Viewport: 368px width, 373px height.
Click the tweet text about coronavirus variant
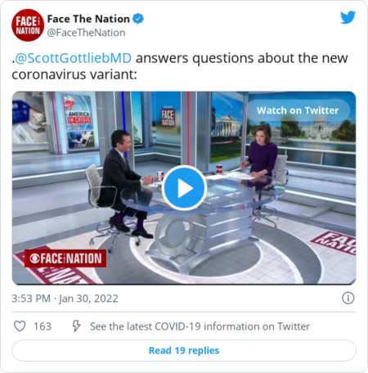click(180, 66)
